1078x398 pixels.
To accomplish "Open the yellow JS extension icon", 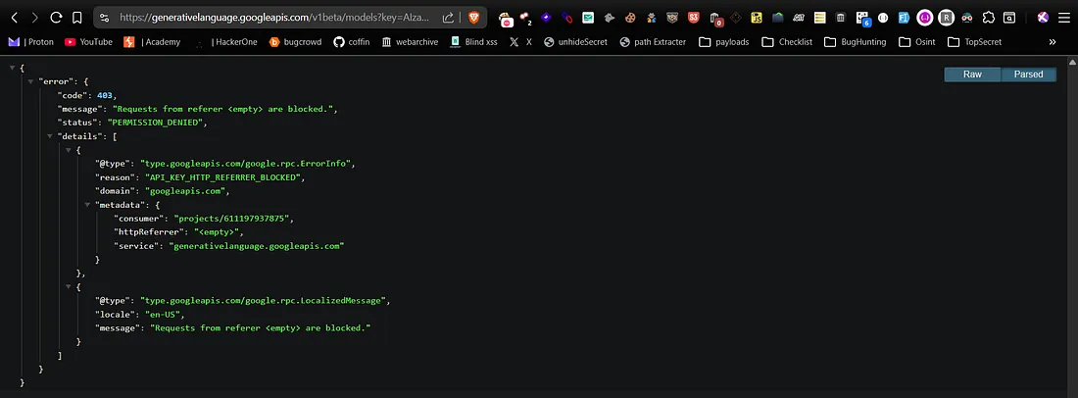I will click(757, 18).
